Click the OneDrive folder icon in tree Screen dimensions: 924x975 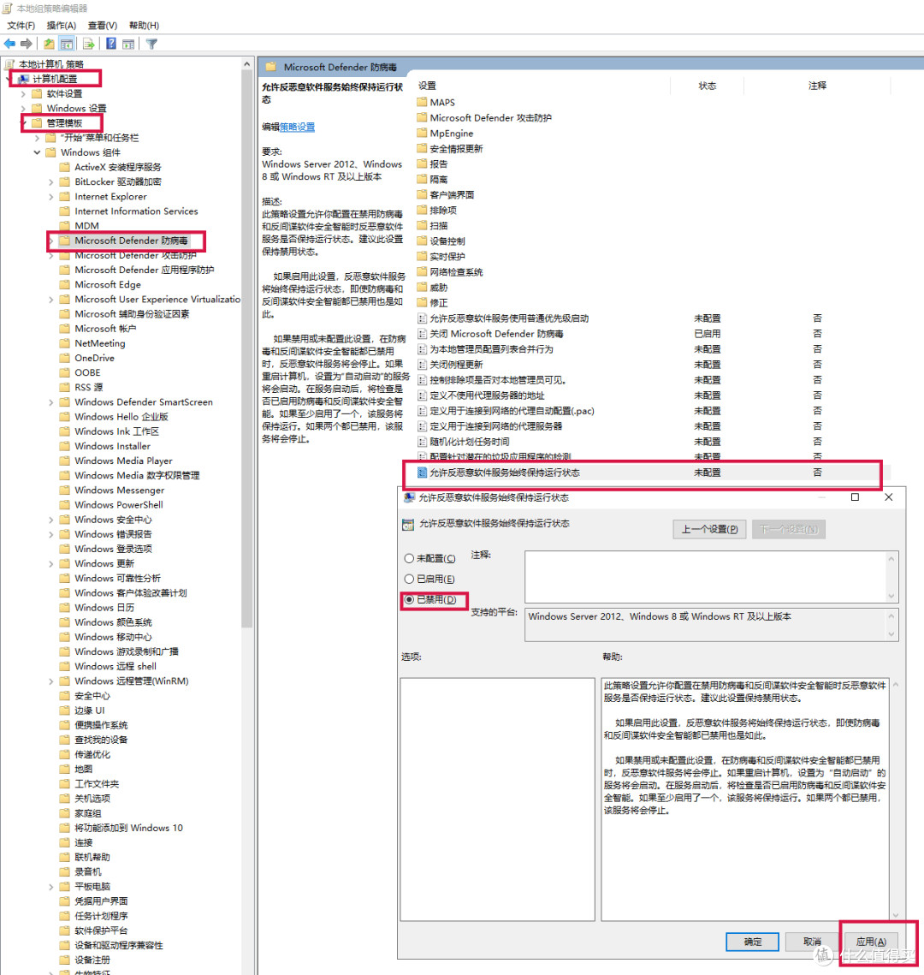click(x=65, y=358)
